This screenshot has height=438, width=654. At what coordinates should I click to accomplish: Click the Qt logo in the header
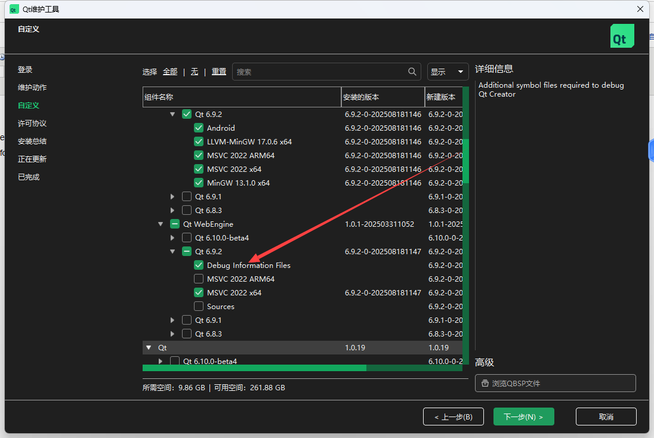click(622, 36)
